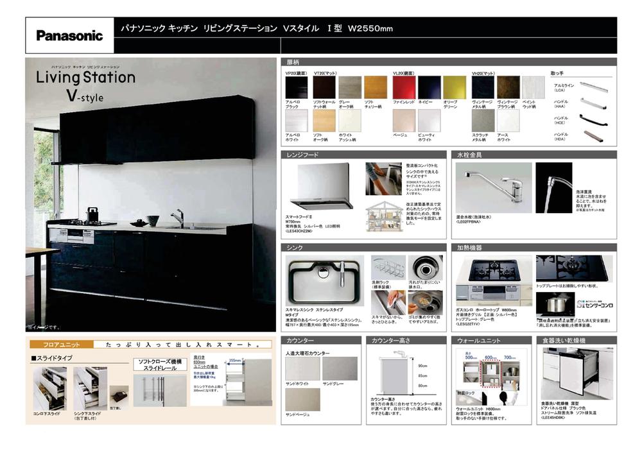Select the dishwasher (食器洗い乾燥機) photo
Image resolution: width=642 pixels, height=453 pixels.
click(569, 373)
